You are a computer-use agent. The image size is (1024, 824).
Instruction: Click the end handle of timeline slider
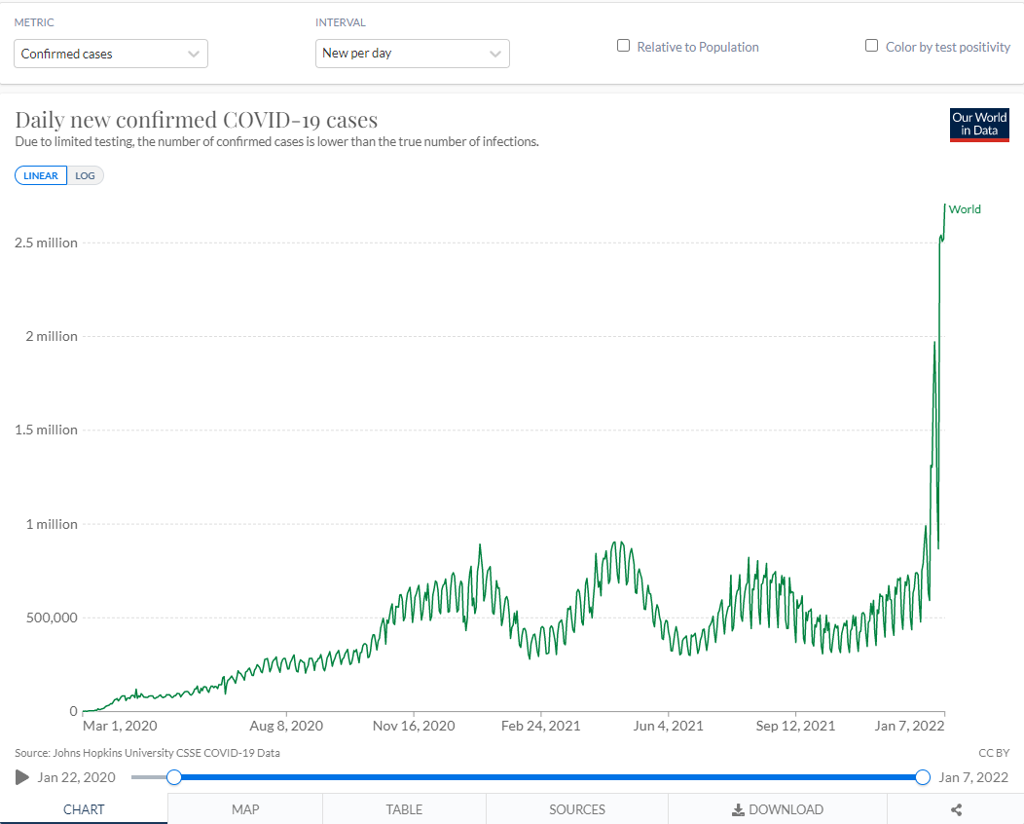click(923, 777)
